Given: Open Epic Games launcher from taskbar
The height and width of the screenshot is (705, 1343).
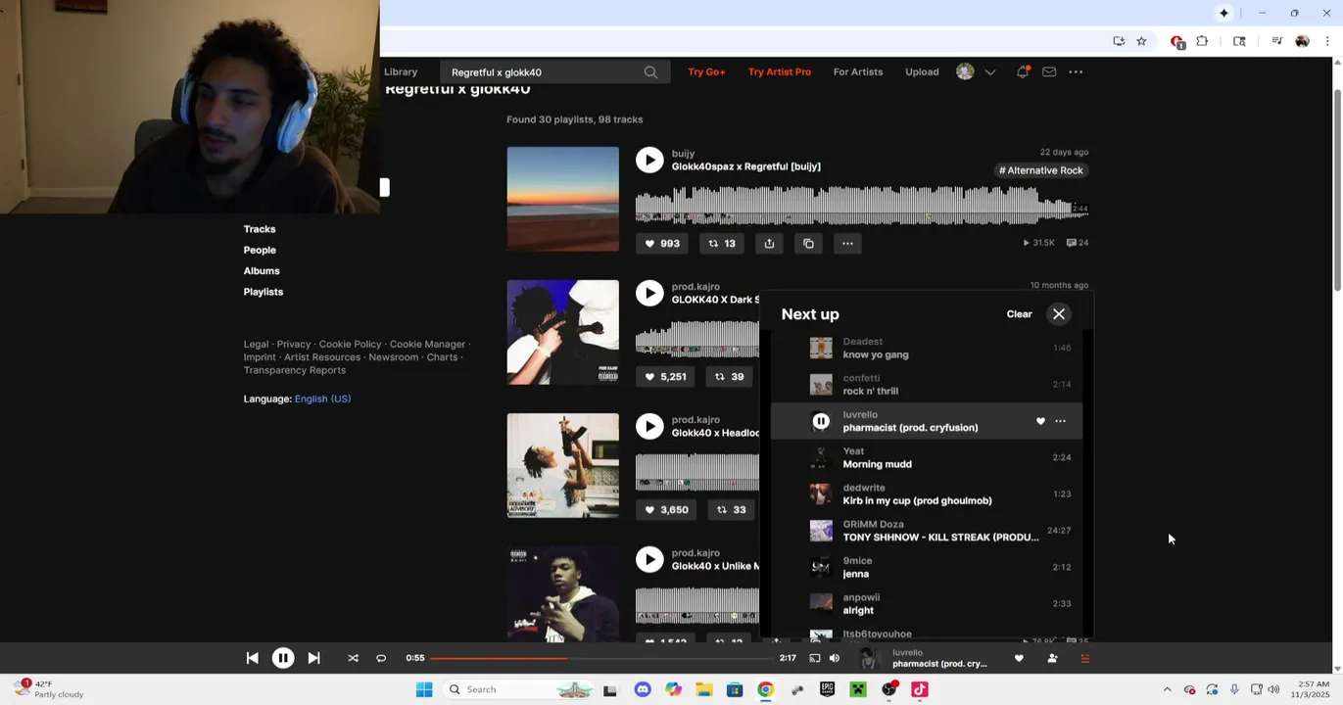Looking at the screenshot, I should coord(828,689).
